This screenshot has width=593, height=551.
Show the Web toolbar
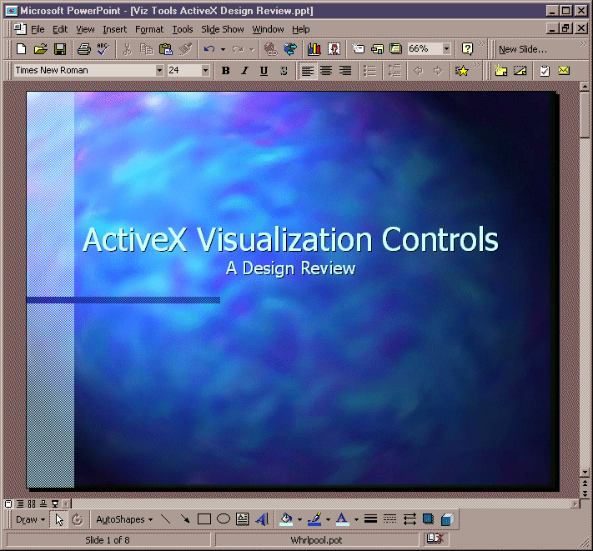click(x=290, y=48)
